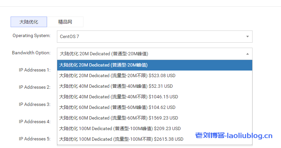Click the IP Addresses 1 label

coord(34,70)
